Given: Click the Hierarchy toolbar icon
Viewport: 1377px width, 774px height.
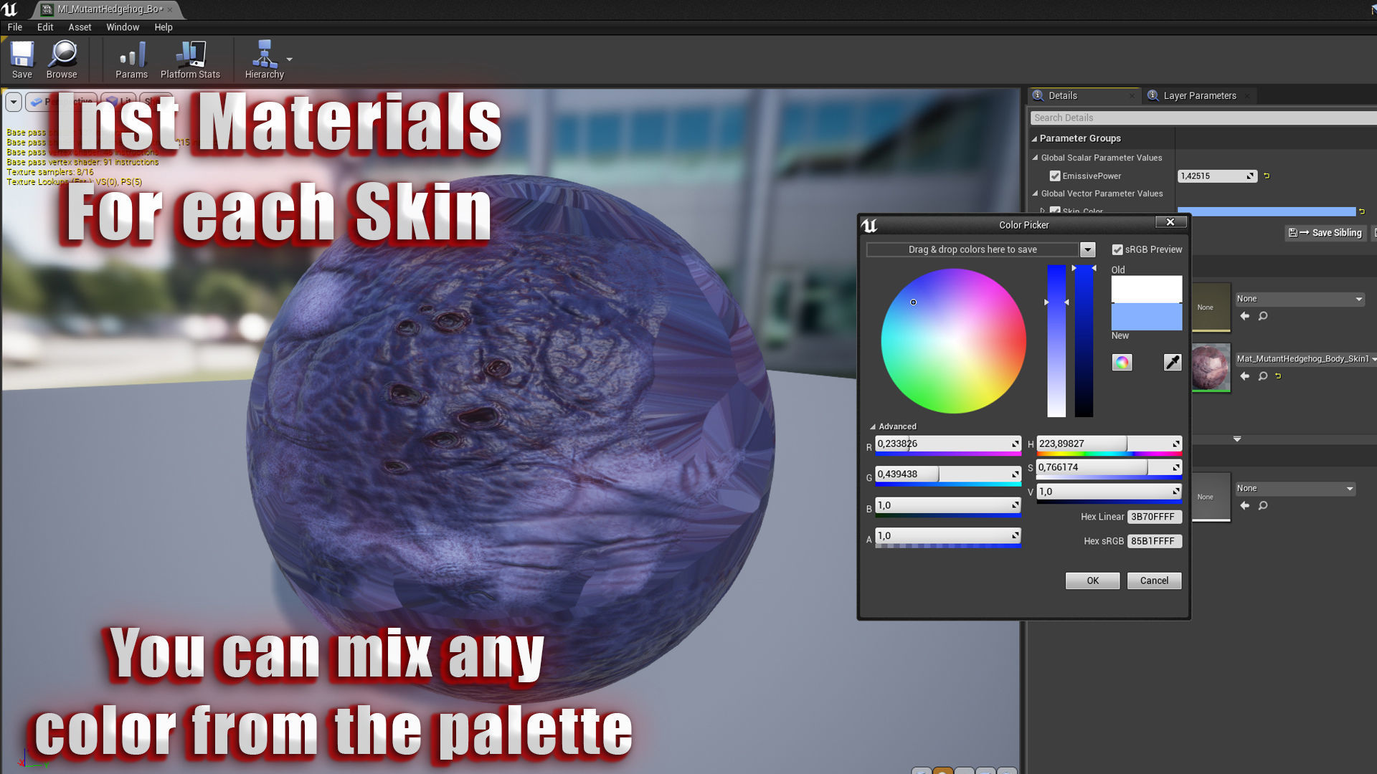Looking at the screenshot, I should tap(264, 57).
